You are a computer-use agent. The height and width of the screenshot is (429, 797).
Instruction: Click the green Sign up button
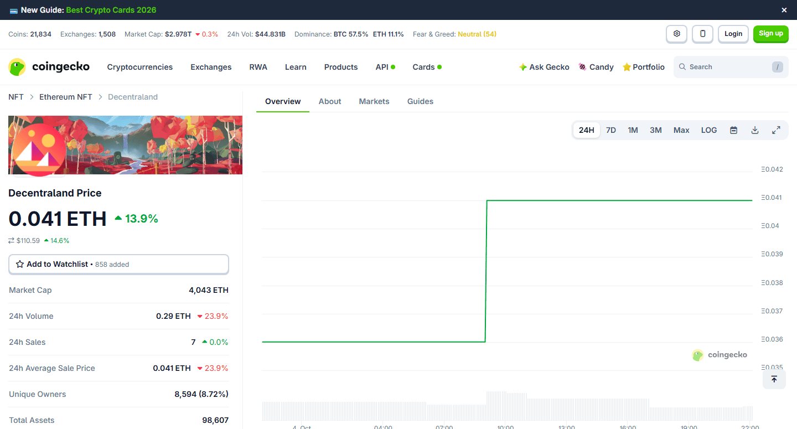coord(771,34)
